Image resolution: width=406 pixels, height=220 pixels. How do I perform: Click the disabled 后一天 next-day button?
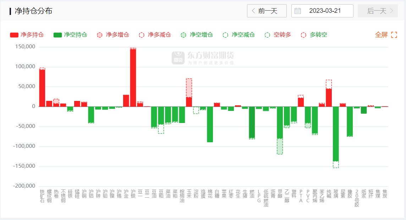[378, 11]
